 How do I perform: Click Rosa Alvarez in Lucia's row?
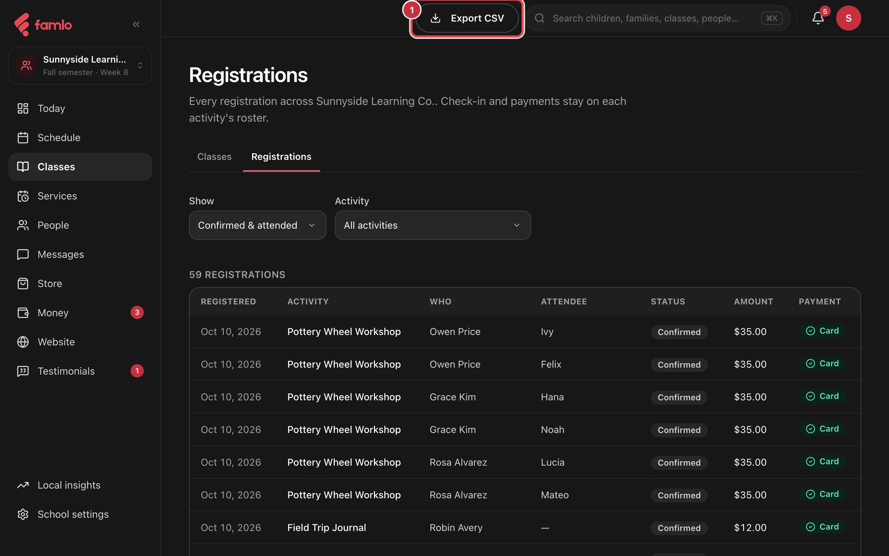tap(458, 462)
